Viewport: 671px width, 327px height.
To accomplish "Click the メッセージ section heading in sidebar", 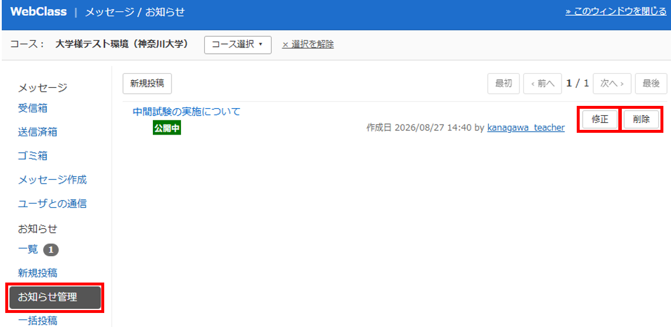I will coord(43,88).
